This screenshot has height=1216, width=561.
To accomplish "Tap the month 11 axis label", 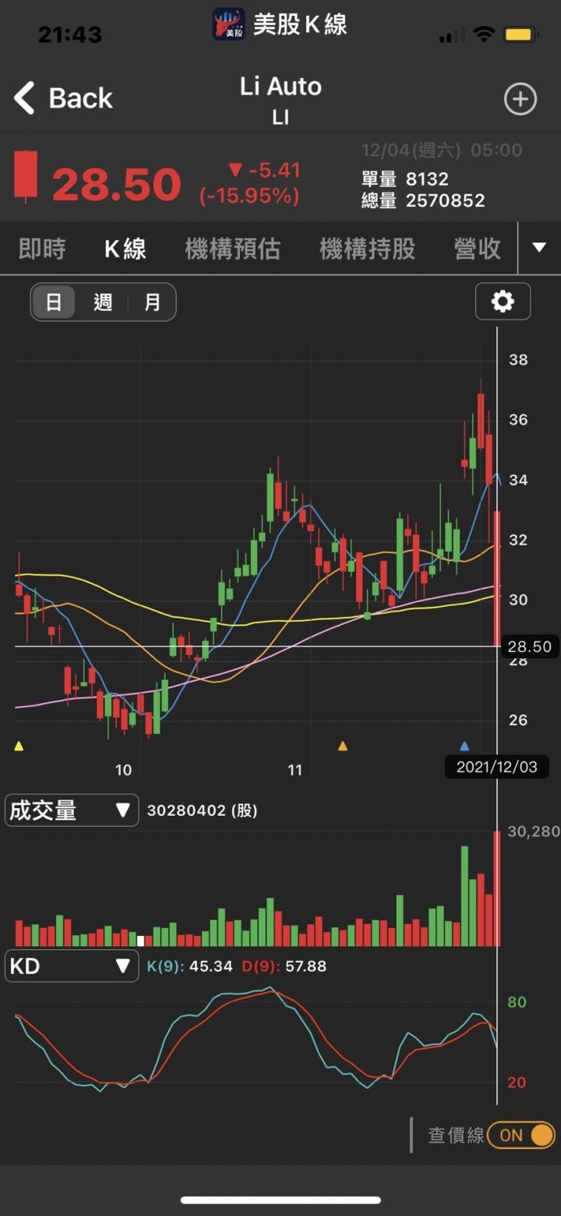I will coord(294,771).
